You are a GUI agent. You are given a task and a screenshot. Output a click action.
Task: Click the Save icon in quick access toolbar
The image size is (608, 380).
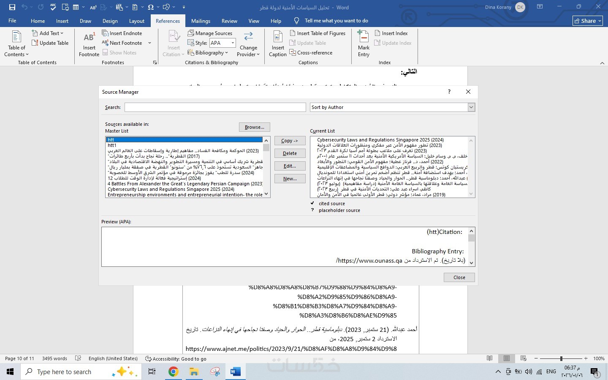tap(12, 7)
